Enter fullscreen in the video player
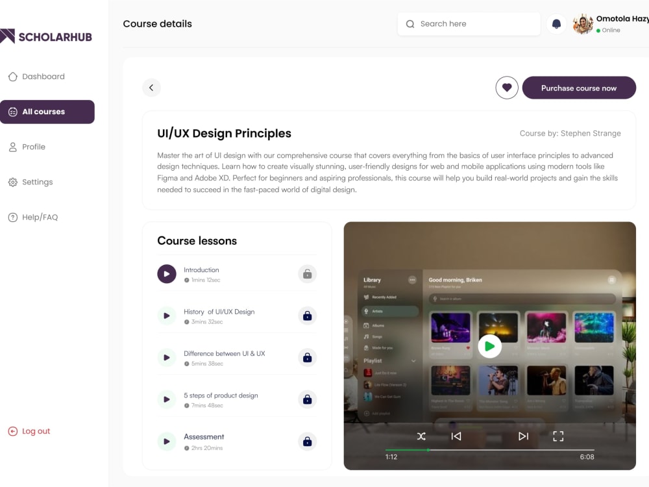 pos(558,436)
